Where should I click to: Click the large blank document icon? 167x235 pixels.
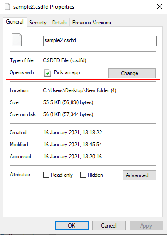[x=17, y=40]
